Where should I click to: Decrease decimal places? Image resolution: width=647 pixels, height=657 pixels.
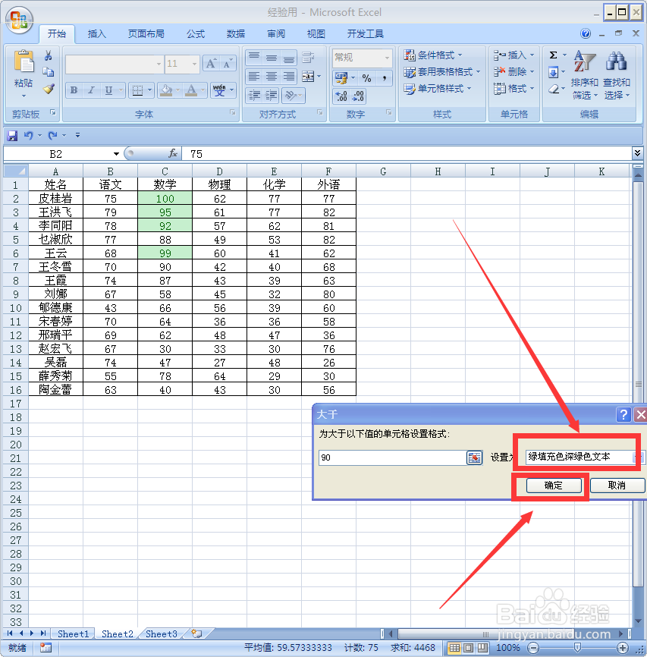point(358,96)
